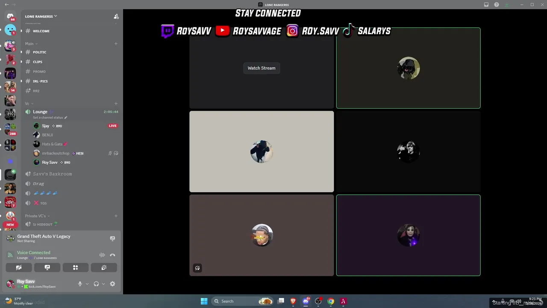Select BENJI in Lounge member list
Viewport: 547px width, 308px height.
(x=76, y=135)
